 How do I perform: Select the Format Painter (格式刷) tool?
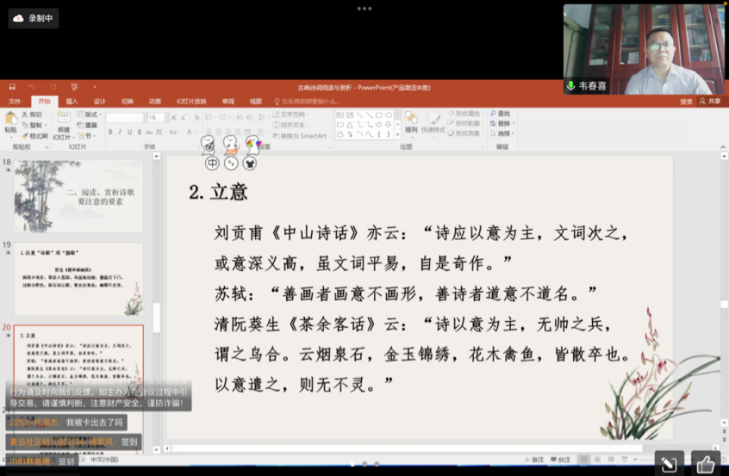tap(36, 136)
